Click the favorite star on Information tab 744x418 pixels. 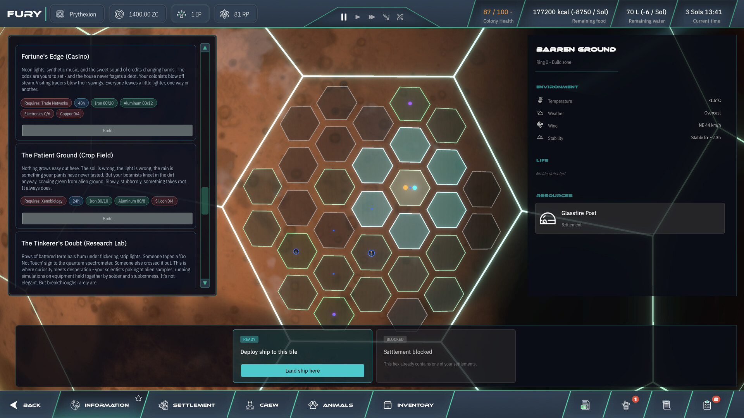pyautogui.click(x=138, y=398)
